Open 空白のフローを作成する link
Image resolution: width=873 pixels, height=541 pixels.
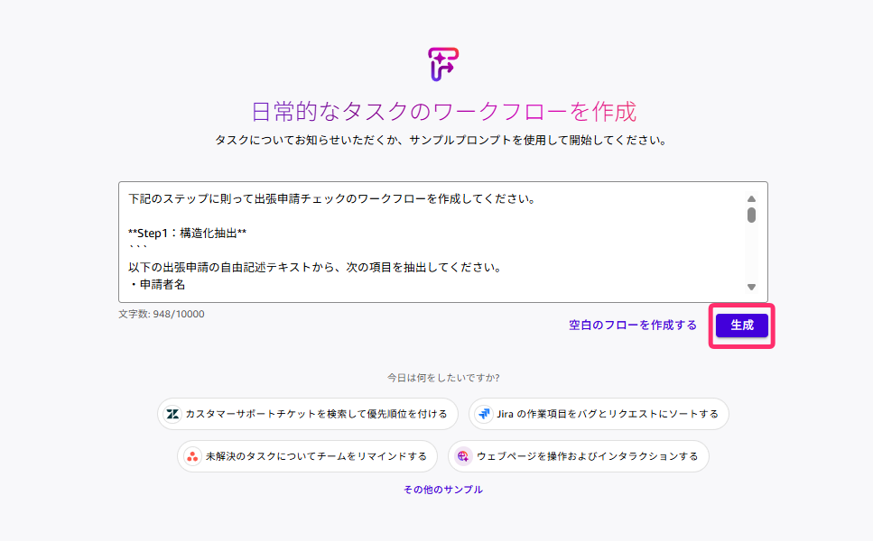(x=633, y=326)
